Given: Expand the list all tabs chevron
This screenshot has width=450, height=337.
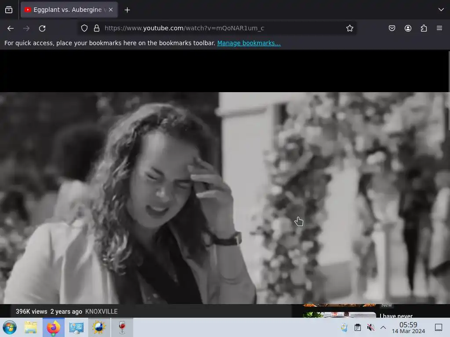Looking at the screenshot, I should click(x=441, y=10).
